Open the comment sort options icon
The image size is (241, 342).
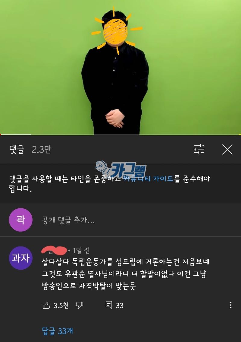199,150
